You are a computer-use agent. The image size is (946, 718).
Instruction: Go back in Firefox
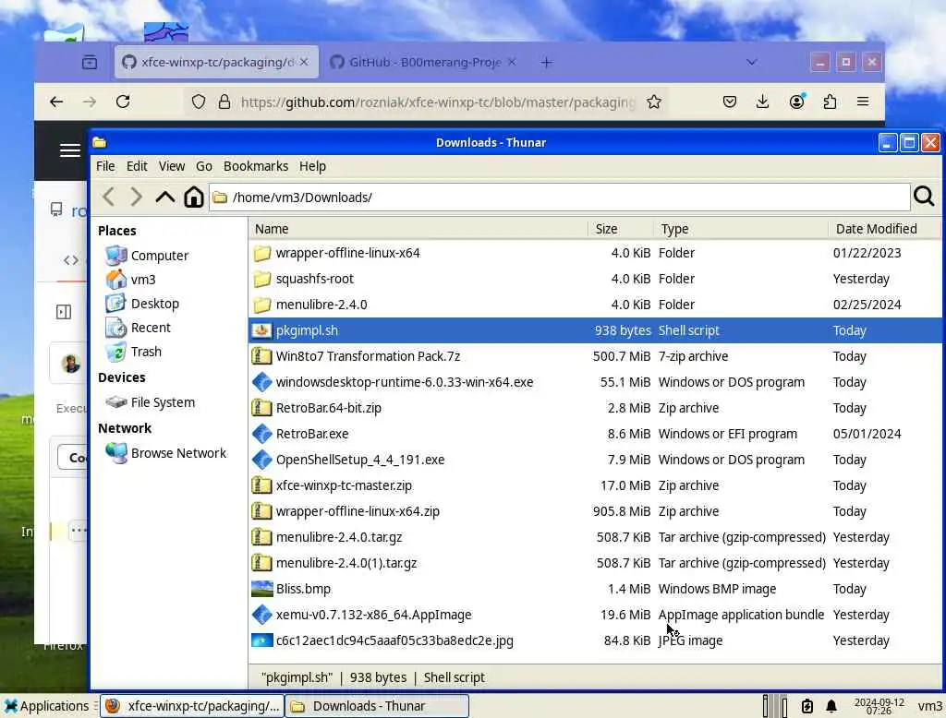[x=56, y=102]
